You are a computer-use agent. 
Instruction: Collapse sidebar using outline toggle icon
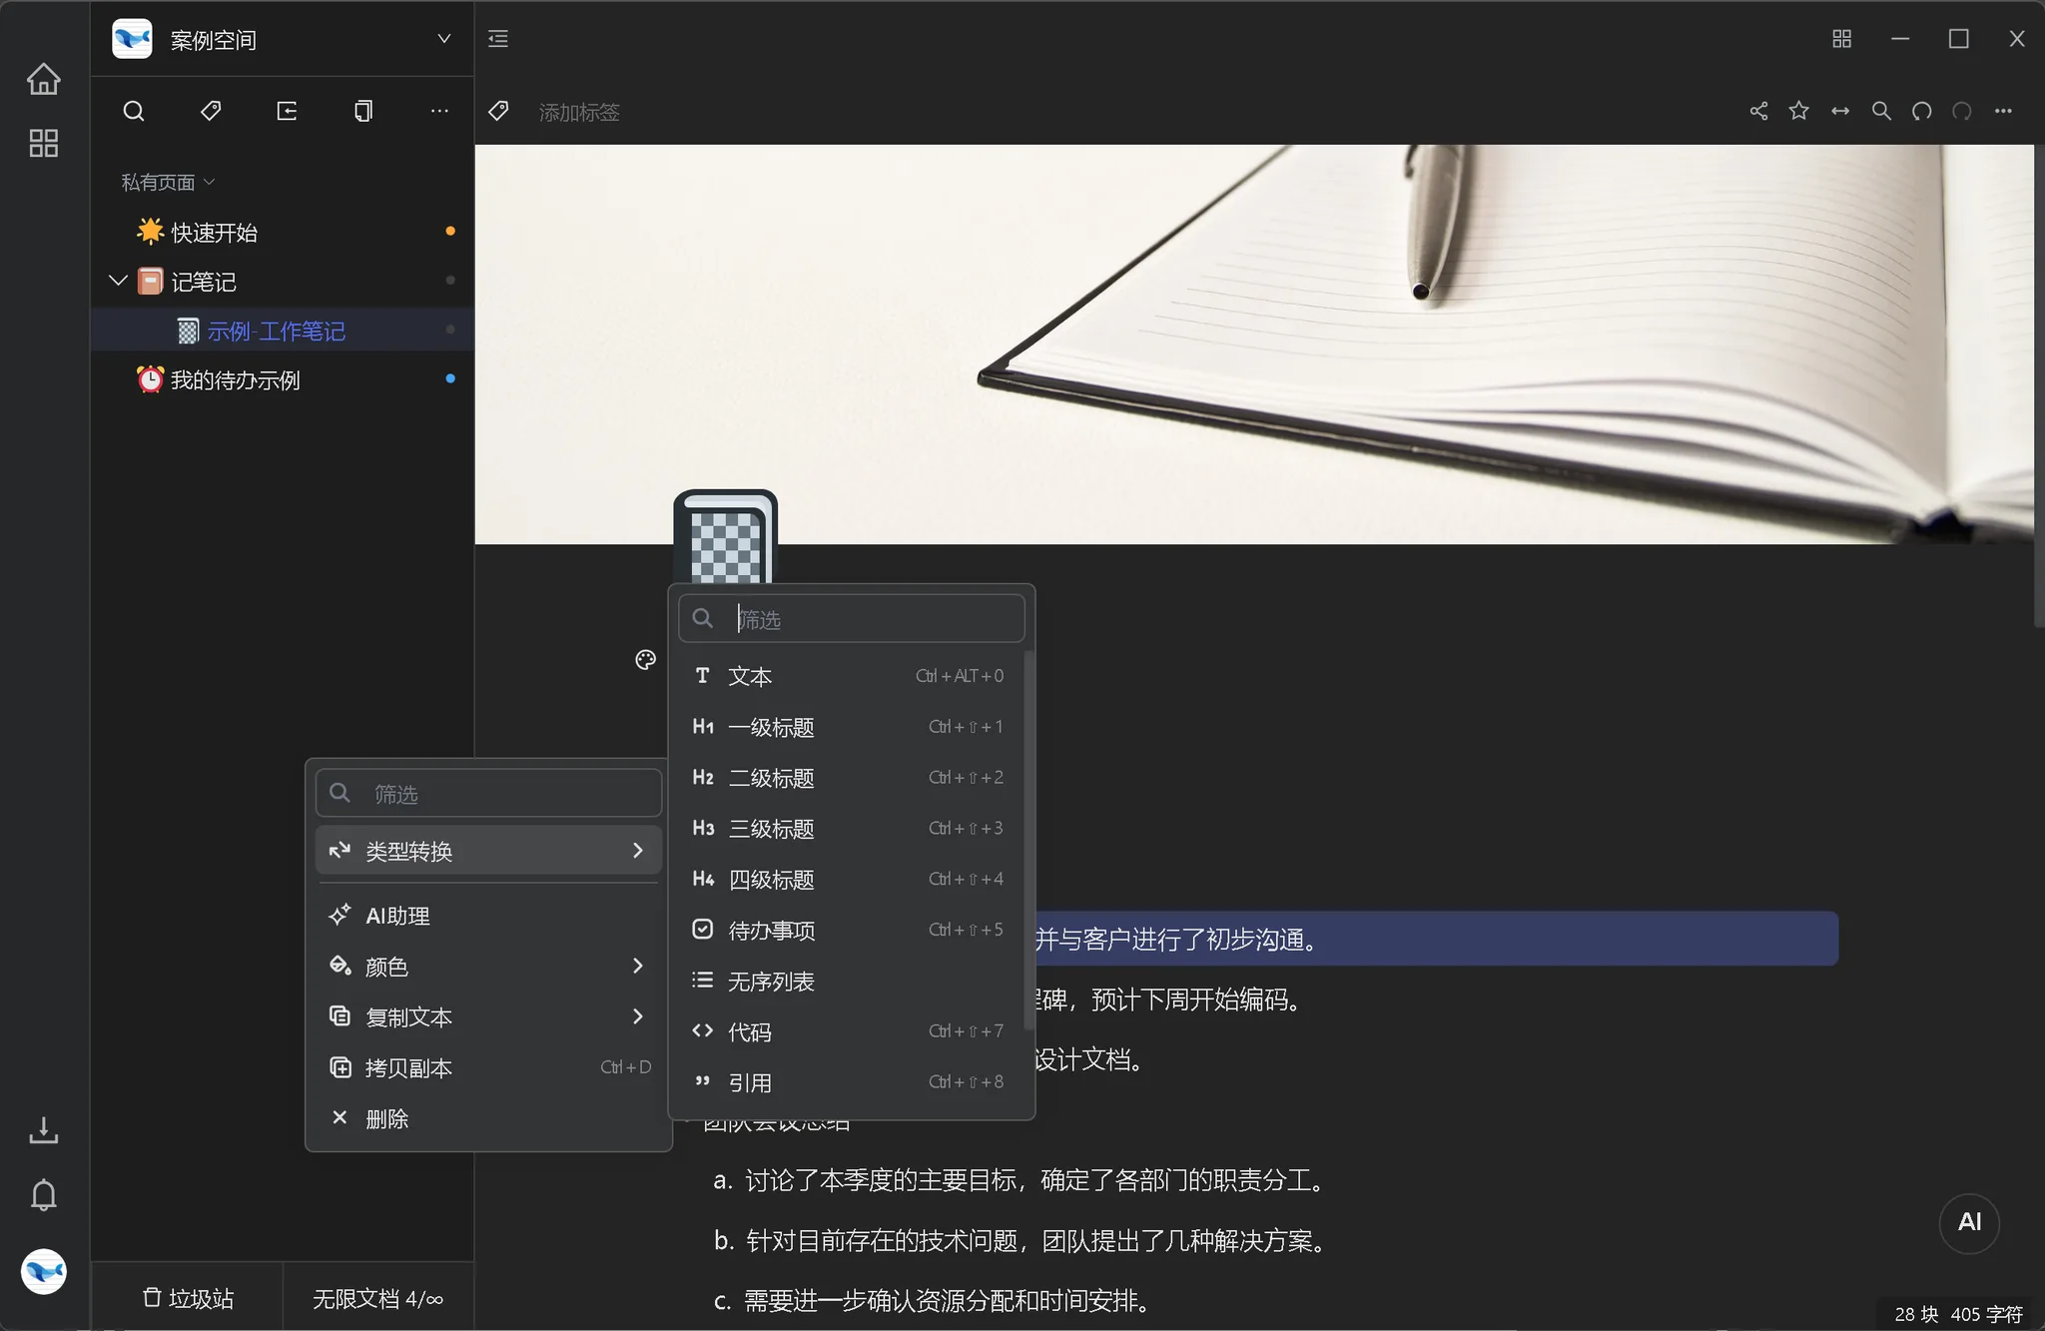tap(498, 39)
